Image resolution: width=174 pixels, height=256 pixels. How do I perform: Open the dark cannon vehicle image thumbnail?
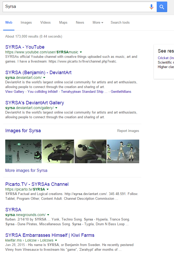coord(91,151)
